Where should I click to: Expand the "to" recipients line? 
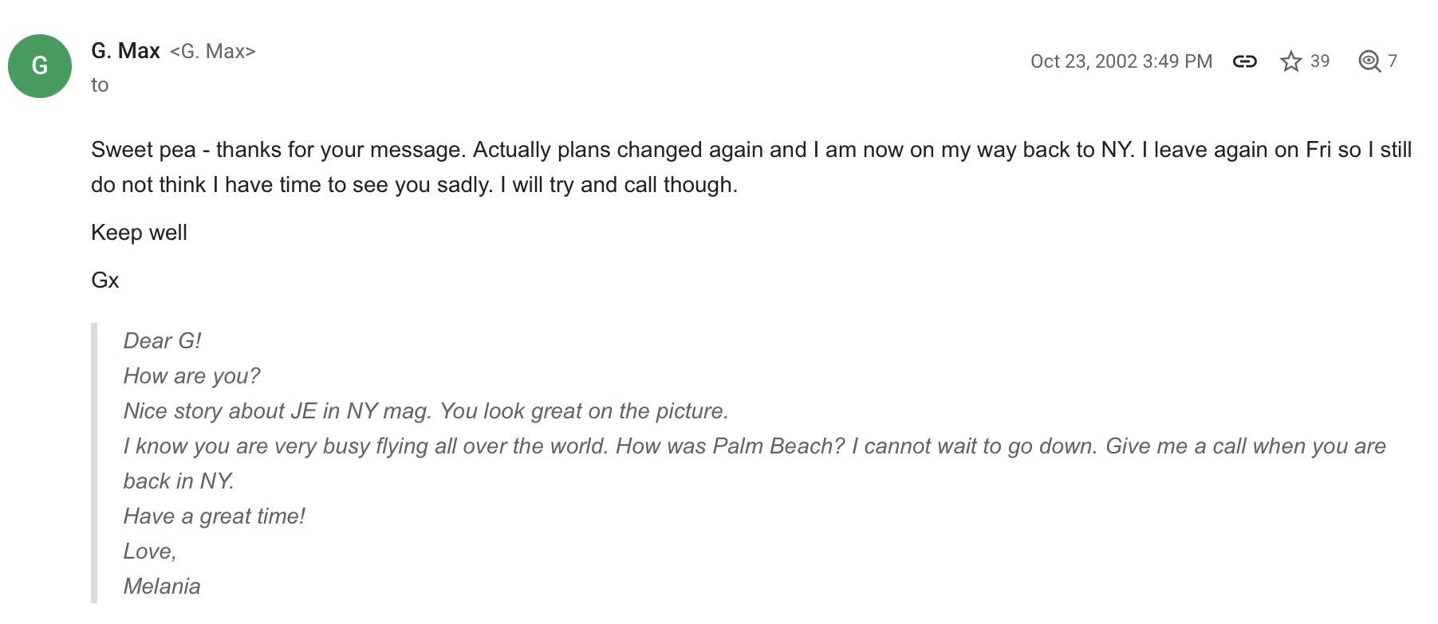pos(100,85)
